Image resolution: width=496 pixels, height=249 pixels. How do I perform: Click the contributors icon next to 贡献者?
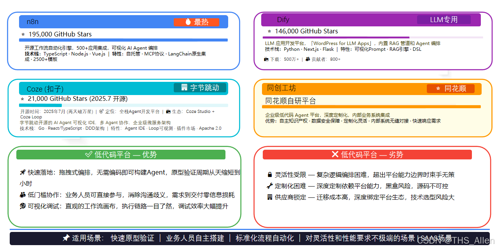[308, 59]
